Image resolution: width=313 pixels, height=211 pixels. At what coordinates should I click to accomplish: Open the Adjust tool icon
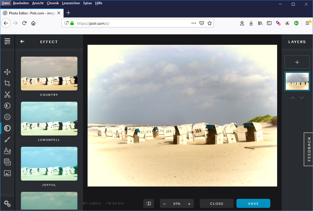[x=7, y=106]
